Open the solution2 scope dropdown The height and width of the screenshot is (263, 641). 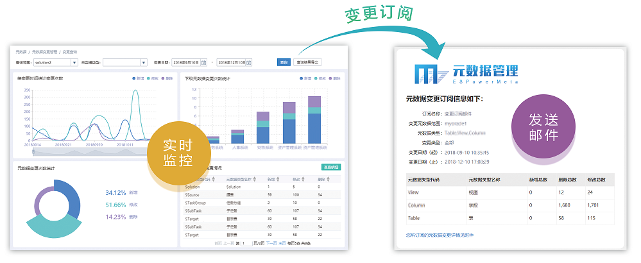pos(74,63)
